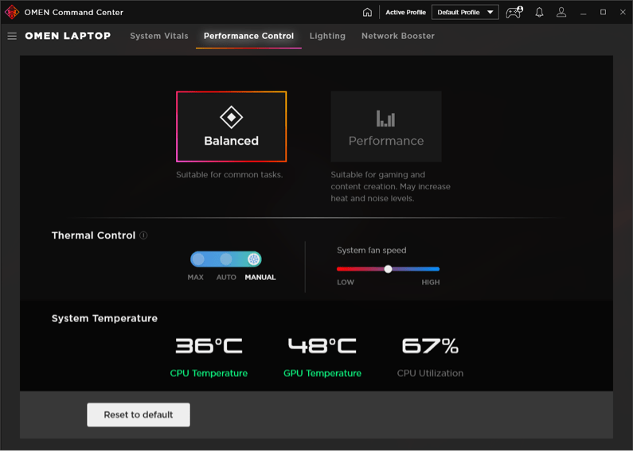
Task: Click the HIGH end of fan slider
Action: click(x=436, y=269)
